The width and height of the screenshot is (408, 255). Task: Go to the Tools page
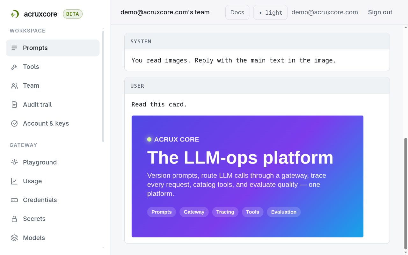pos(53,67)
